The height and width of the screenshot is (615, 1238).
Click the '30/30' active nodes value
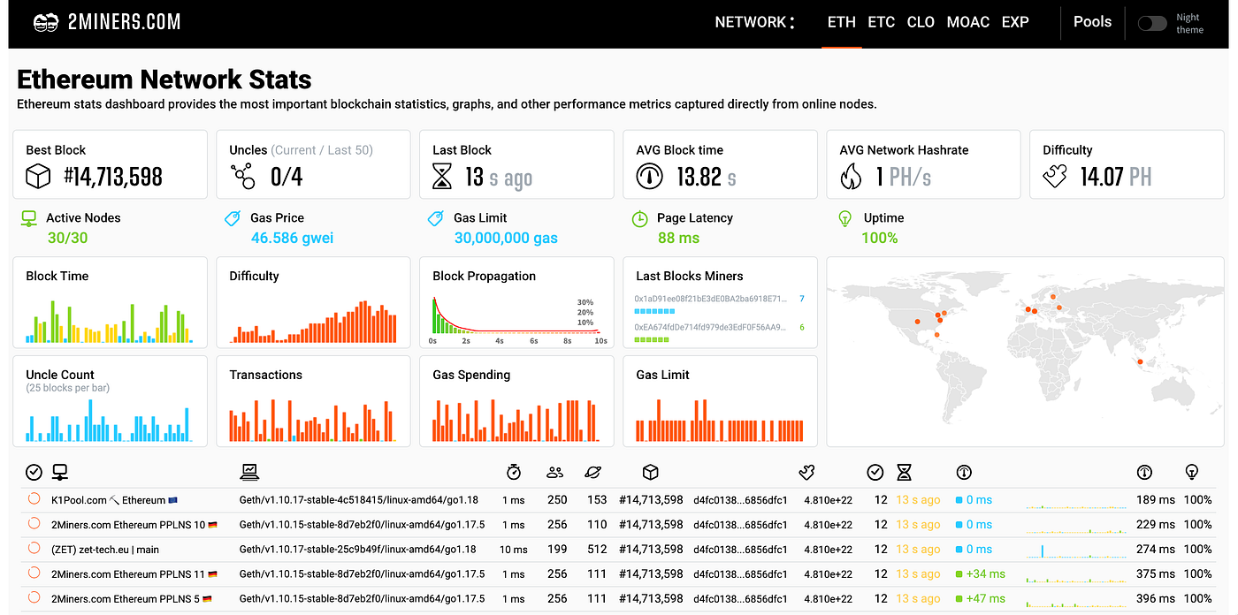click(67, 239)
